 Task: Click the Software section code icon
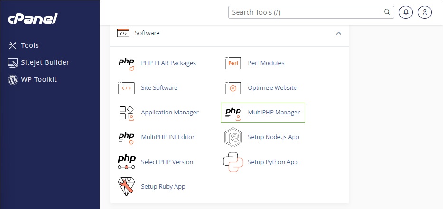(x=123, y=33)
